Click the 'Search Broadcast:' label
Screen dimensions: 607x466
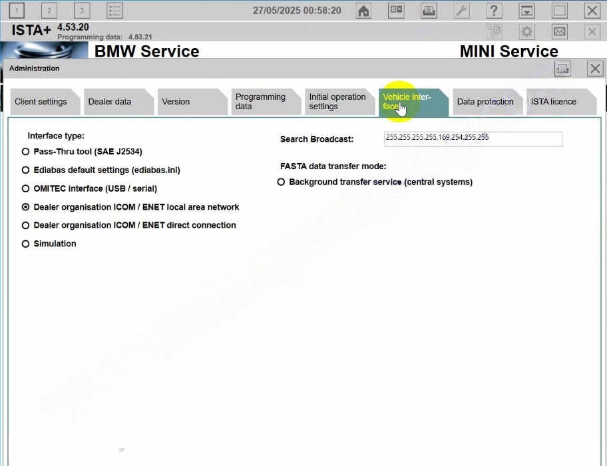pos(317,139)
